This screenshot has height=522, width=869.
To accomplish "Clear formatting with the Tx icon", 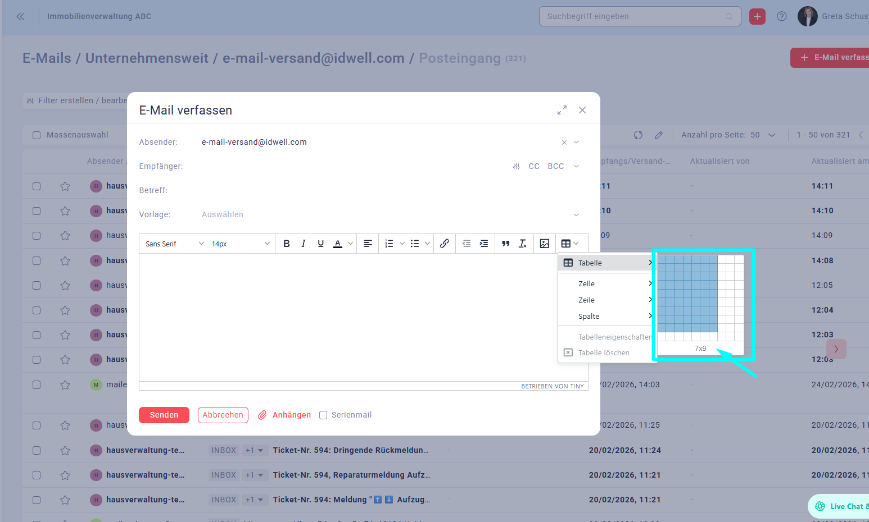I will 523,244.
